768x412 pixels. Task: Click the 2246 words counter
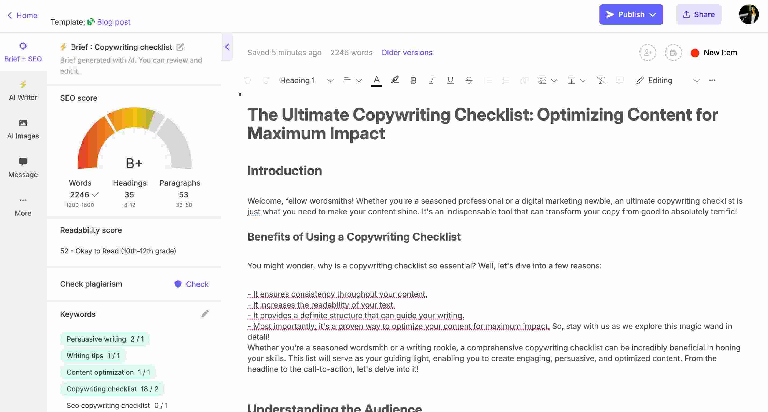(351, 53)
